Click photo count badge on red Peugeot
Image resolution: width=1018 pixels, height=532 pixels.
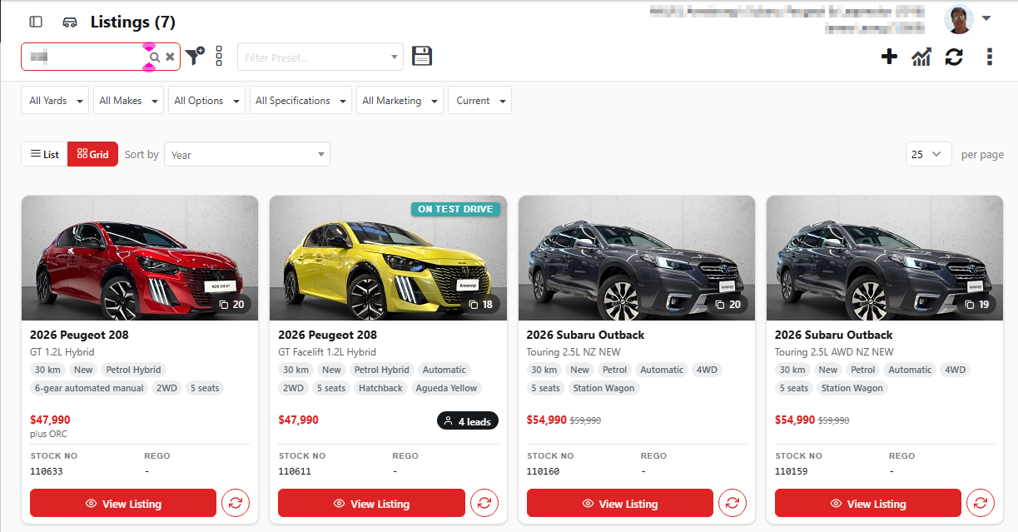point(232,305)
